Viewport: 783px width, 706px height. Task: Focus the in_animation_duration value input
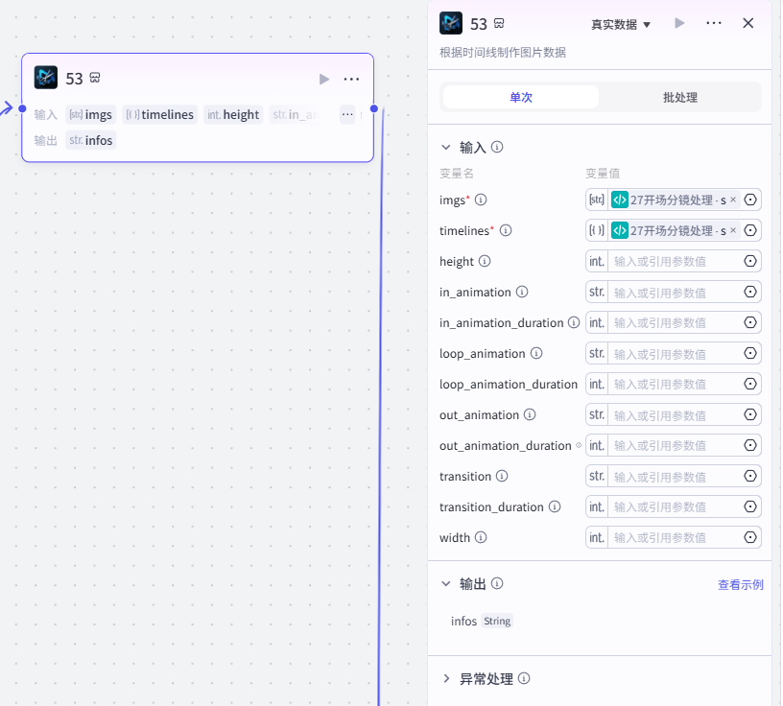click(675, 322)
